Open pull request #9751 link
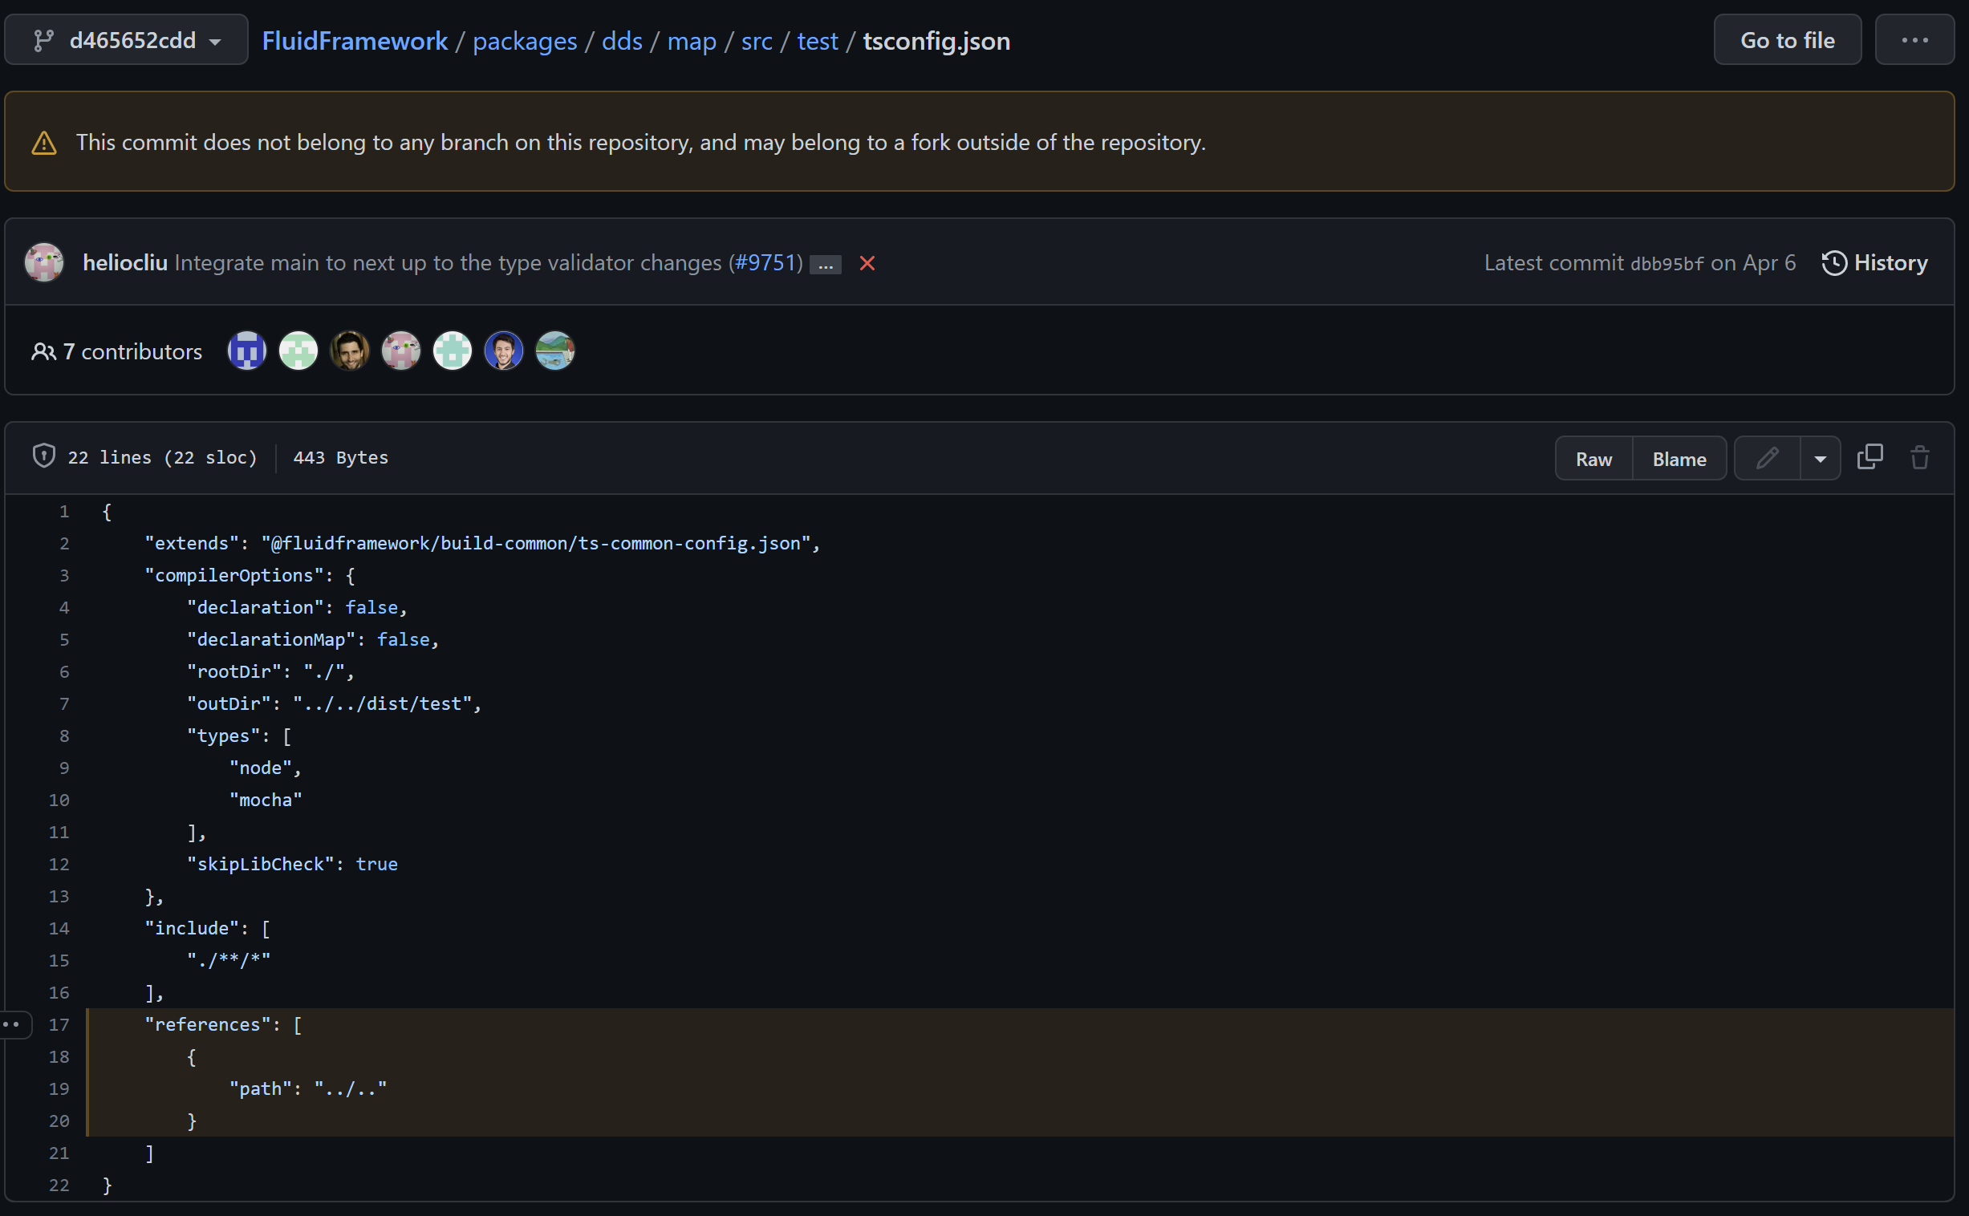 click(x=765, y=263)
